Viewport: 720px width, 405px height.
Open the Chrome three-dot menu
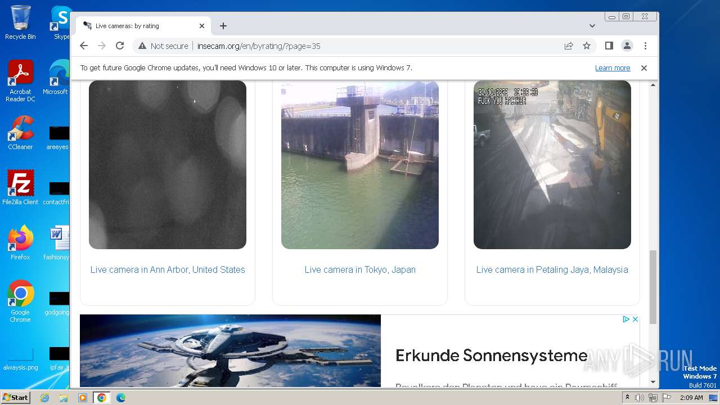point(645,46)
